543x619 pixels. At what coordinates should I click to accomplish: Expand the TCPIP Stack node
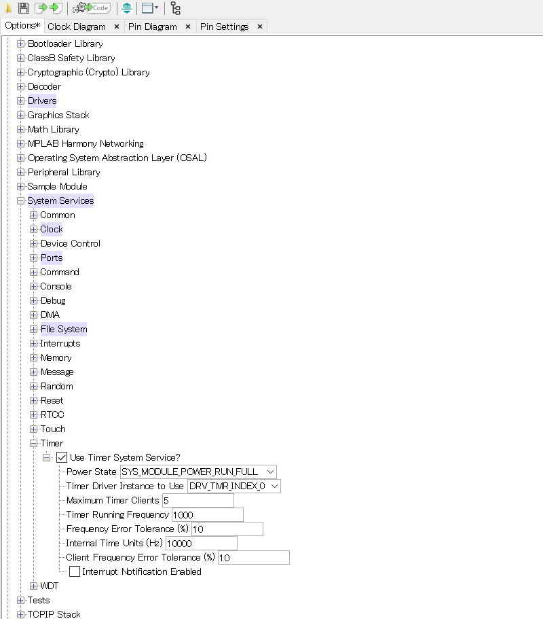tap(20, 614)
